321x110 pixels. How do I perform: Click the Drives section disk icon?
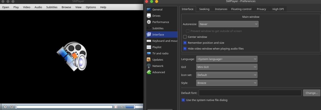[149, 16]
